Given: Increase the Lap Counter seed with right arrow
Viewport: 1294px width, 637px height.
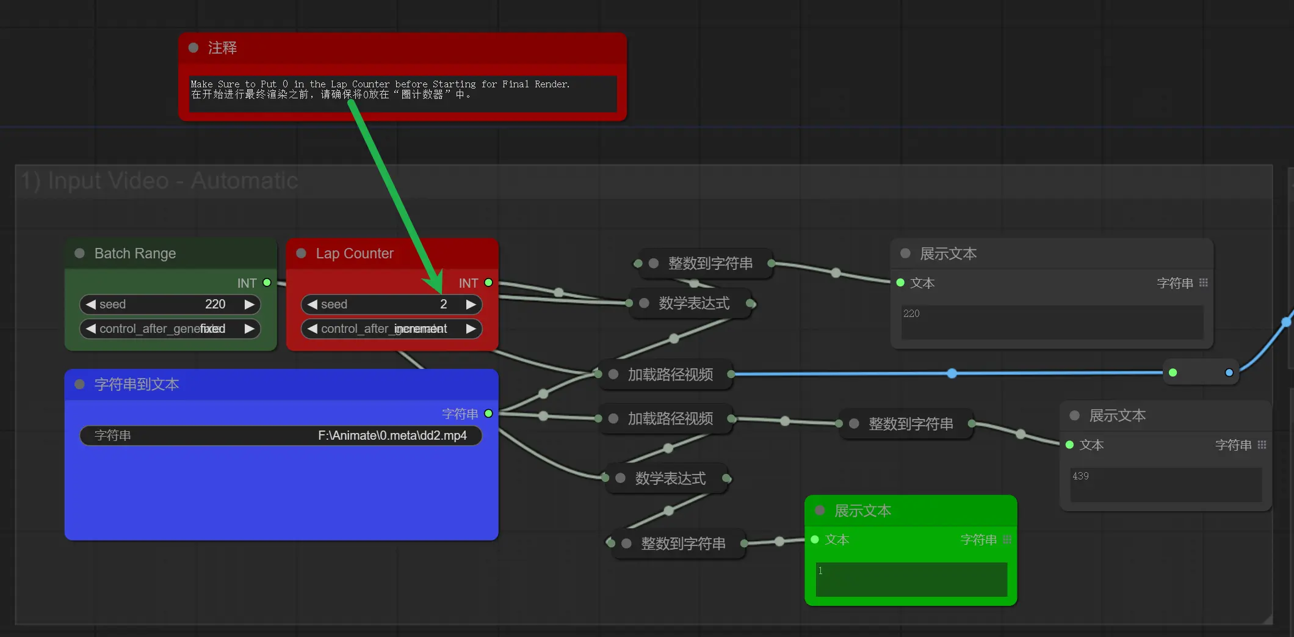Looking at the screenshot, I should pos(471,304).
